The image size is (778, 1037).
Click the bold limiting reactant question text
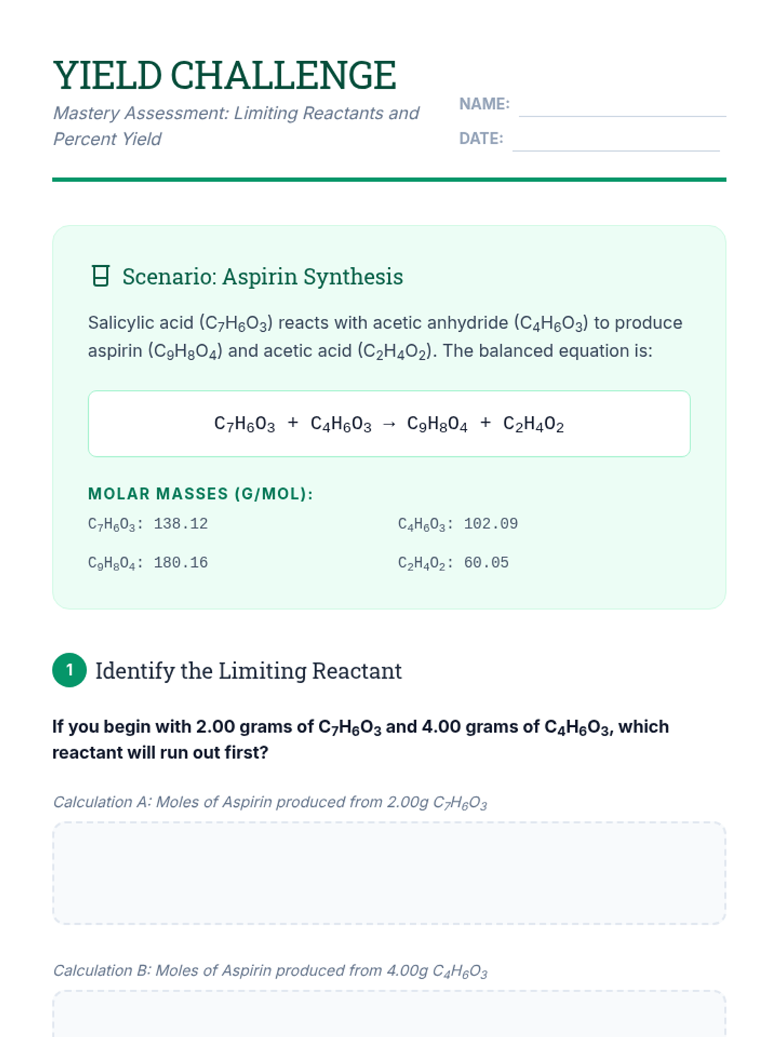tap(360, 740)
